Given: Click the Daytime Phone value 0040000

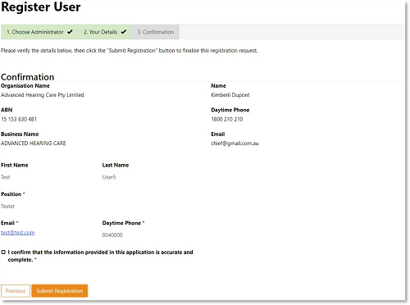Looking at the screenshot, I should (x=112, y=235).
